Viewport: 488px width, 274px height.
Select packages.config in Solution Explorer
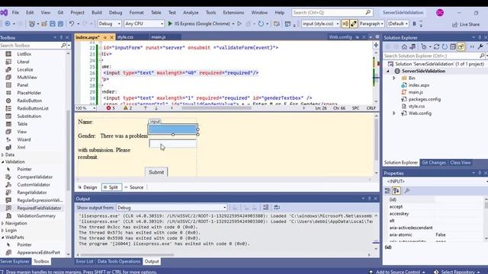(424, 100)
